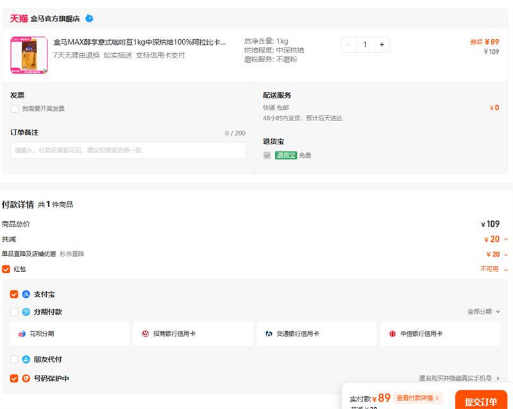
Task: Click the 招商银行信用卡 bank icon
Action: 145,333
